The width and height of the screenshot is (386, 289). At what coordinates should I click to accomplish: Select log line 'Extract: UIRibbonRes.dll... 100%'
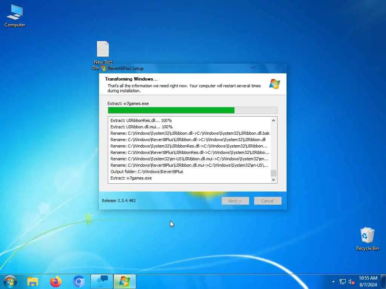(141, 120)
